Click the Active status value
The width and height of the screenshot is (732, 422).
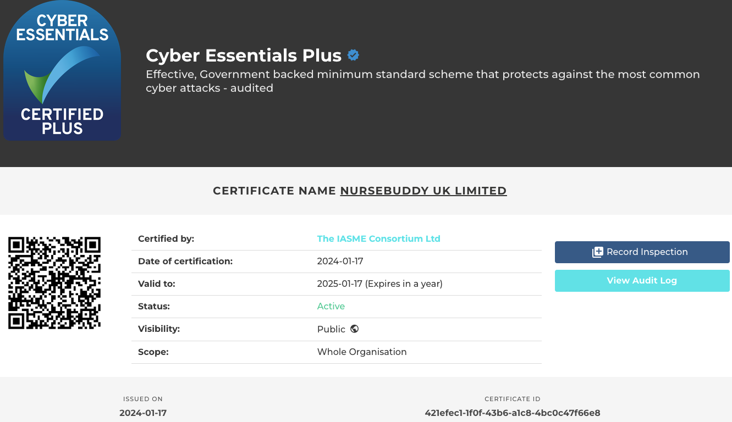click(331, 306)
